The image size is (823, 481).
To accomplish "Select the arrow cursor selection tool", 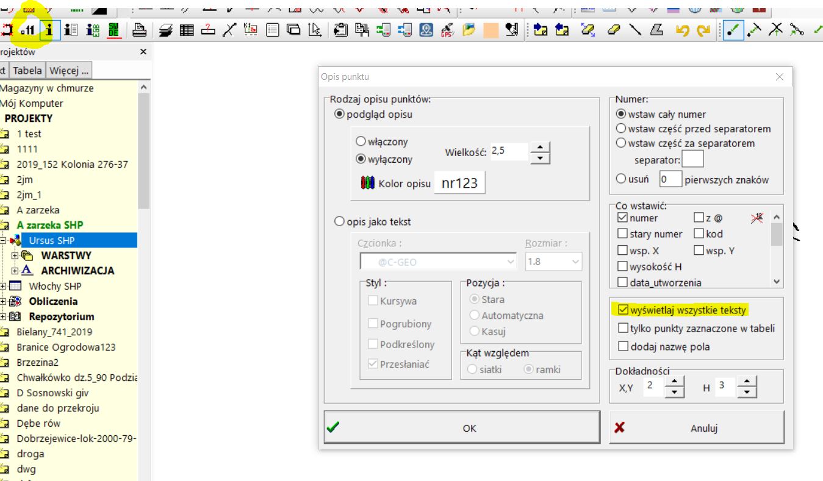I will click(x=315, y=30).
